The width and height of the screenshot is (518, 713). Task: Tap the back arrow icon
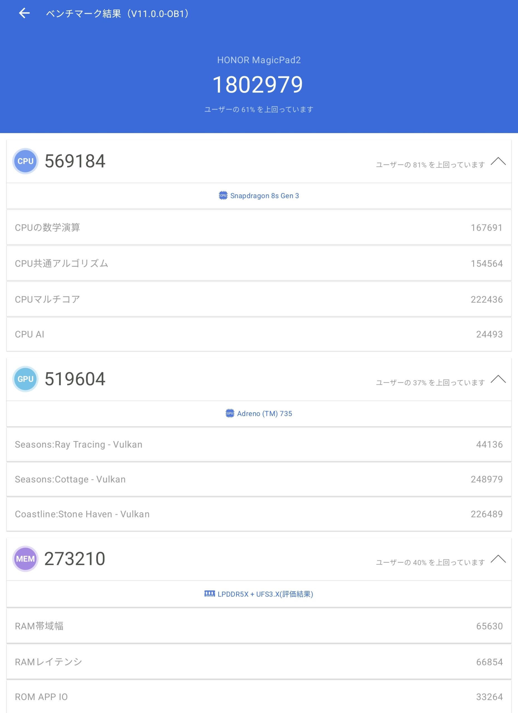[24, 13]
